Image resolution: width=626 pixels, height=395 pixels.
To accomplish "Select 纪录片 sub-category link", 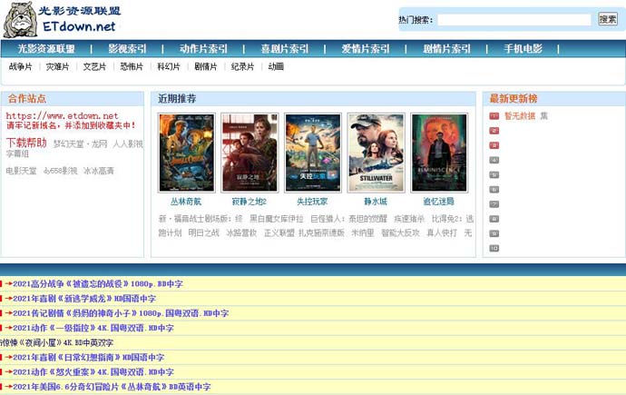I will pyautogui.click(x=243, y=66).
